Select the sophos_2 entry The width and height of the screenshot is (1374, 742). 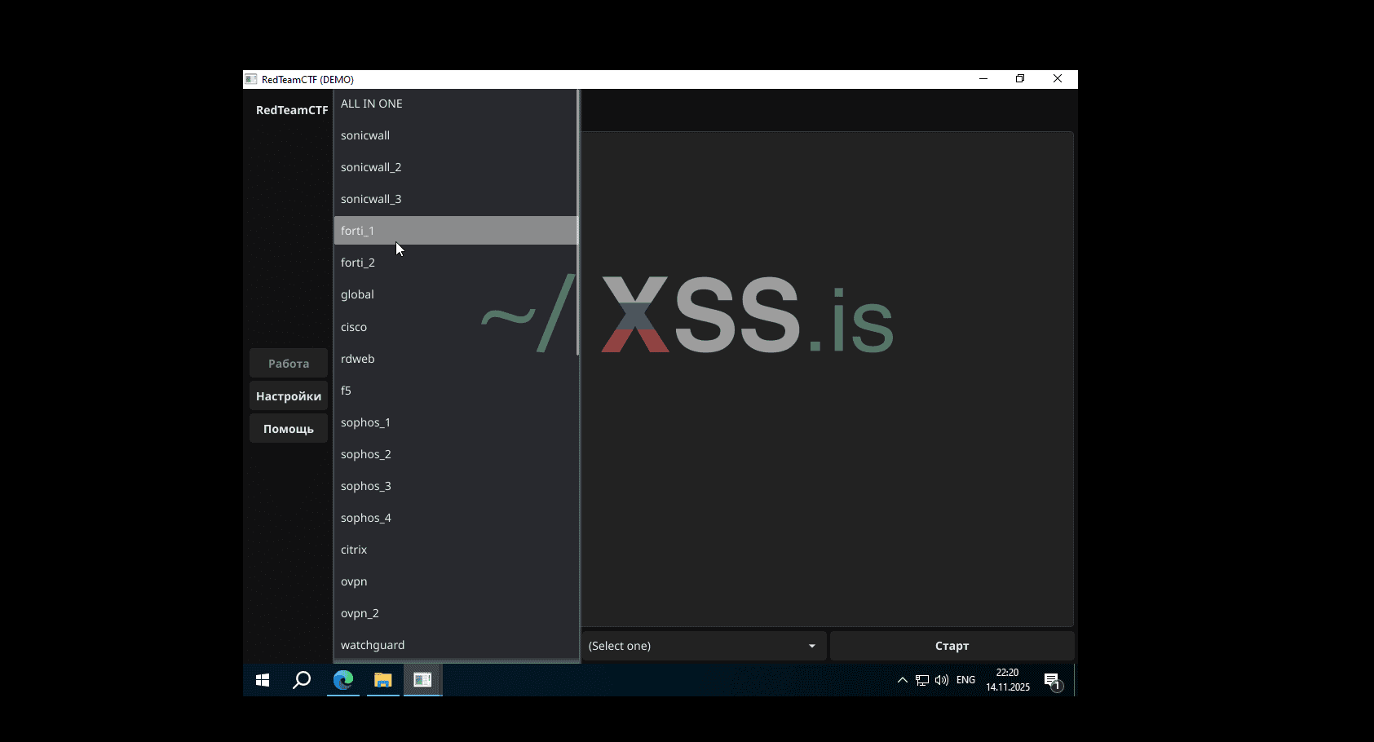point(455,454)
